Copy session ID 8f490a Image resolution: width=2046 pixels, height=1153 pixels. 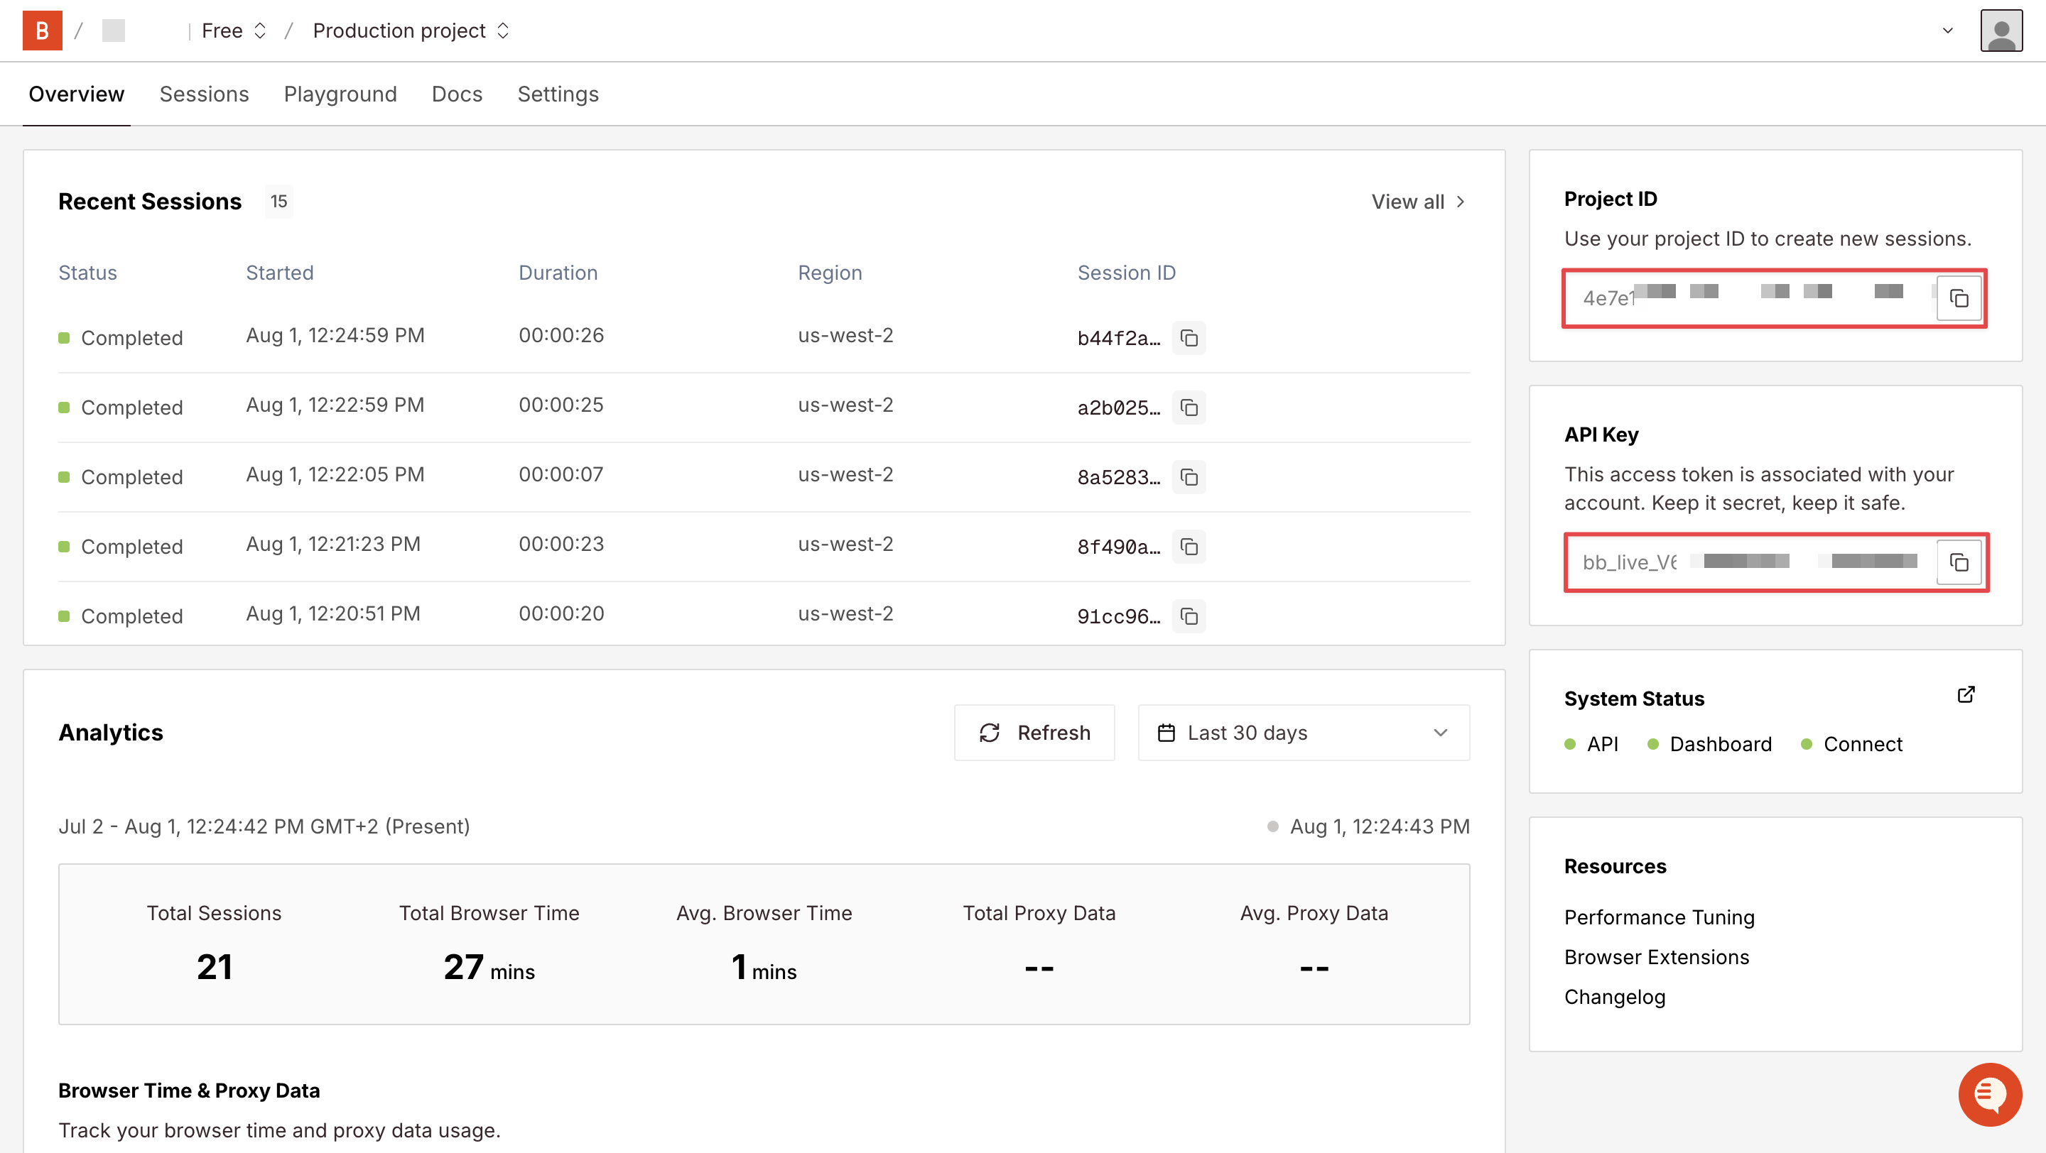point(1189,547)
